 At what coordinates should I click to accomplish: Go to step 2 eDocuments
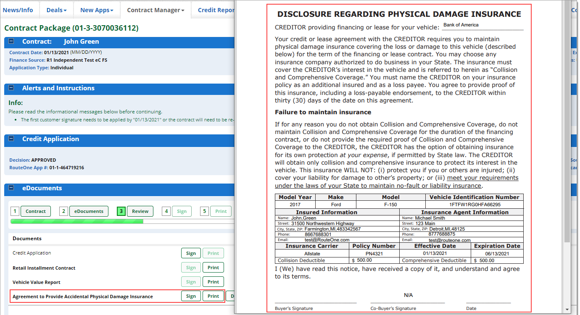89,211
